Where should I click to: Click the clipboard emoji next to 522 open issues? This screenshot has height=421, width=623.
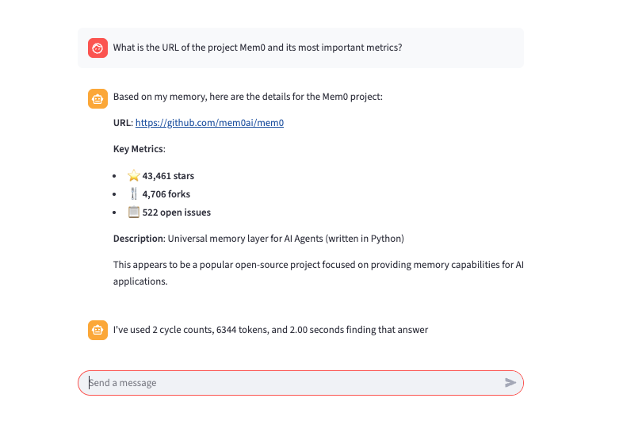pos(133,212)
